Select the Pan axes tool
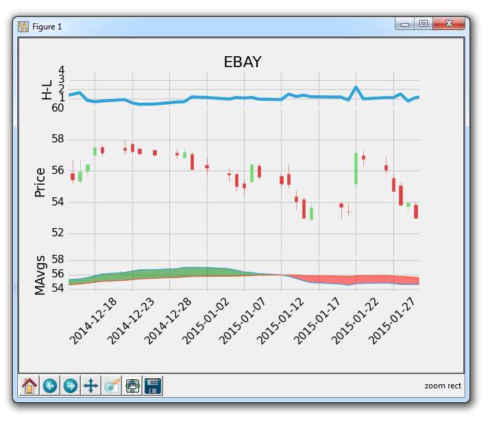The height and width of the screenshot is (424, 490). (91, 386)
